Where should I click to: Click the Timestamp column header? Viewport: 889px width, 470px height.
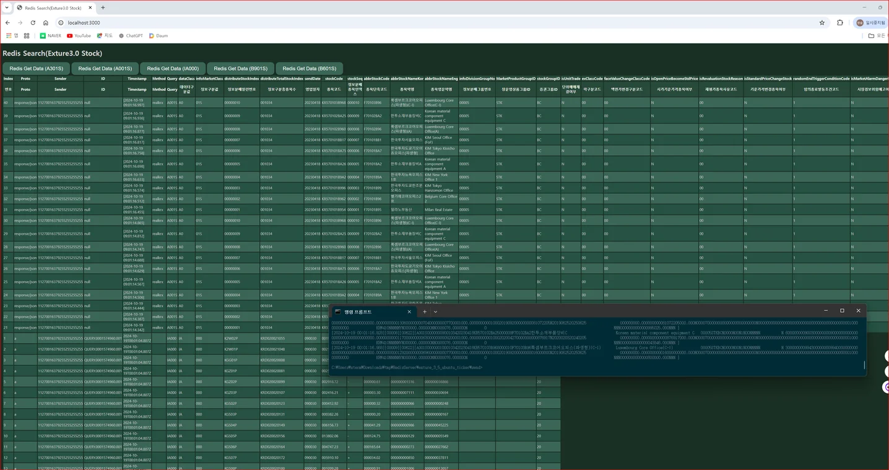click(137, 79)
